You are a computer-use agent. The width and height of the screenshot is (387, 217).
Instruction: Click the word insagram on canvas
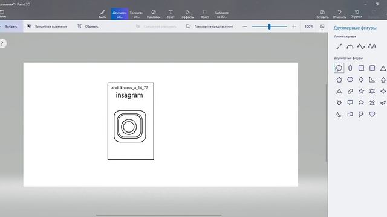coord(129,95)
